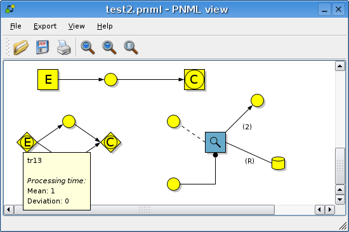
Task: Open a file with the folder icon
Action: (x=21, y=47)
